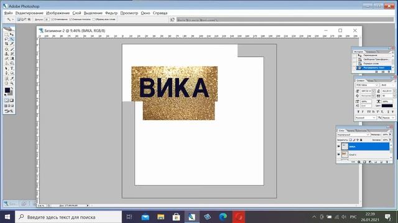The width and height of the screenshot is (398, 223).
Task: Toggle lock position in Layers panel
Action: point(358,140)
